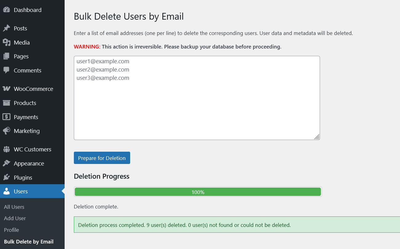Click the Products archive box icon
This screenshot has width=400, height=249.
(6, 103)
